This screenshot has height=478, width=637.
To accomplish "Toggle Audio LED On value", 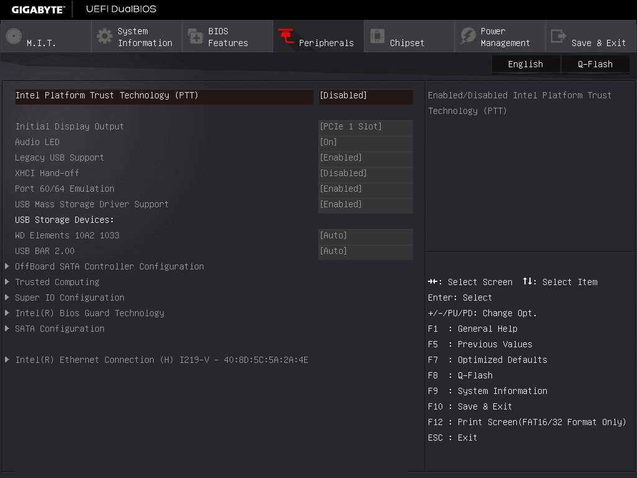I will coord(366,143).
